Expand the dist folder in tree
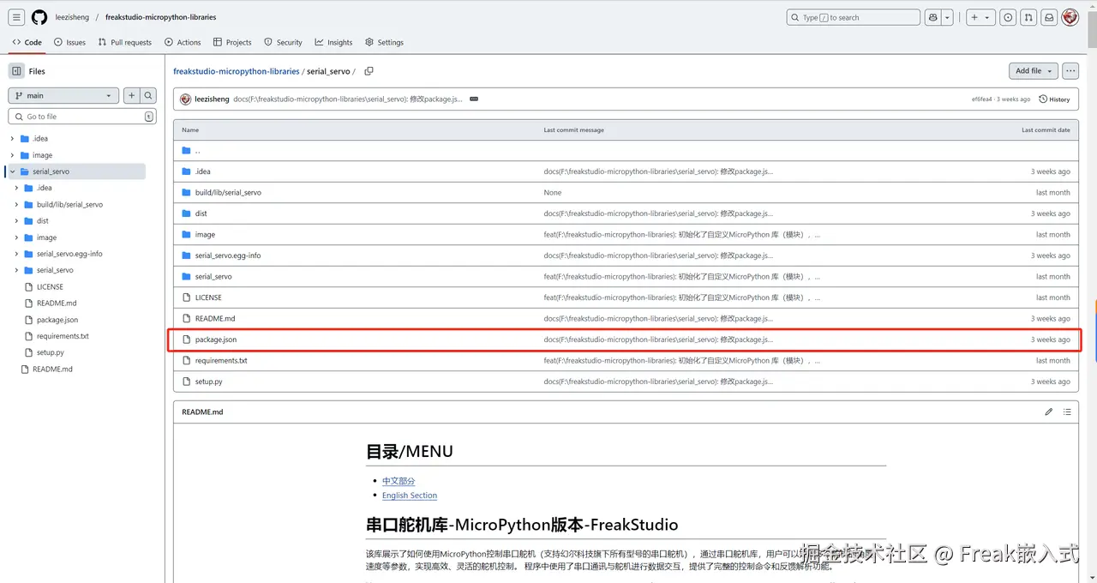The width and height of the screenshot is (1097, 583). [17, 221]
